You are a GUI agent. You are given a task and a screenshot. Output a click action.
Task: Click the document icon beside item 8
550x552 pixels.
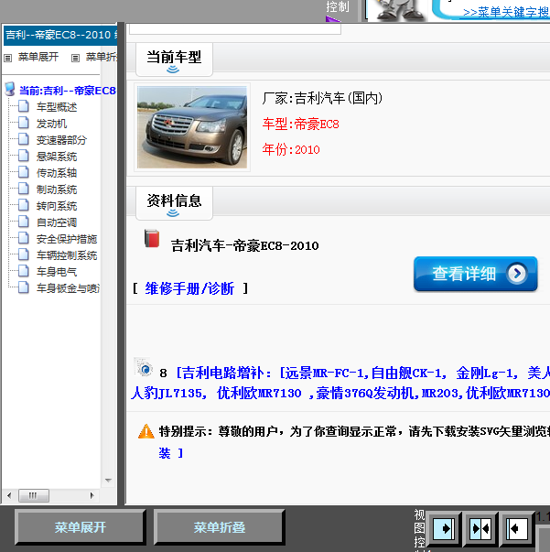point(144,368)
